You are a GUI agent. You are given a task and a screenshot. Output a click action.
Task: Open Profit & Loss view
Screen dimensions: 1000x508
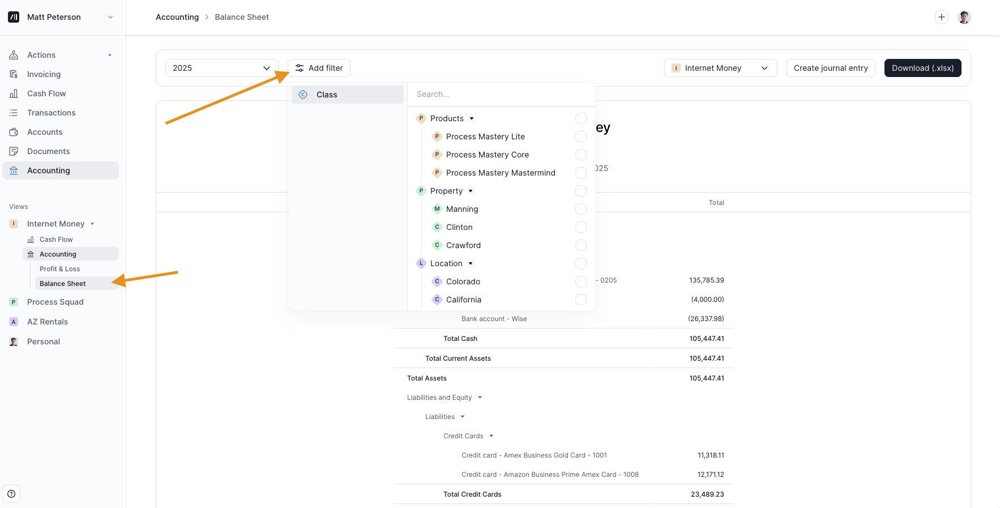pos(59,269)
